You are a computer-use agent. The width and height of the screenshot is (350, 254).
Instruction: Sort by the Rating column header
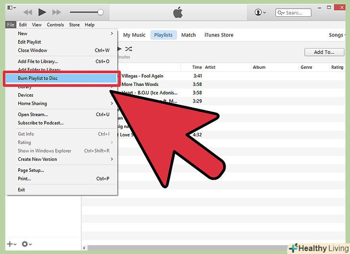[x=337, y=67]
